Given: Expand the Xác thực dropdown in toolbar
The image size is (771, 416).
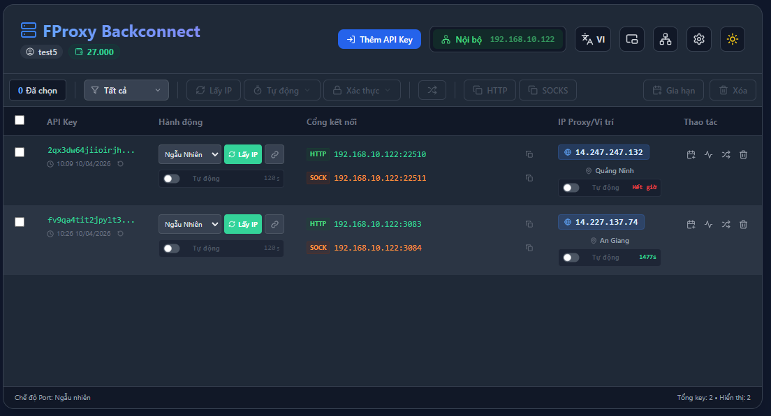Looking at the screenshot, I should coord(362,90).
